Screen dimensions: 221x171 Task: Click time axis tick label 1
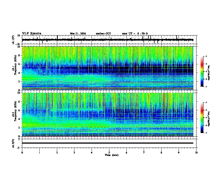click(x=39, y=153)
